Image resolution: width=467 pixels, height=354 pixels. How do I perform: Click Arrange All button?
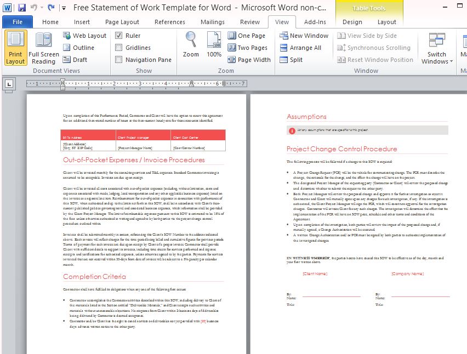coord(300,48)
